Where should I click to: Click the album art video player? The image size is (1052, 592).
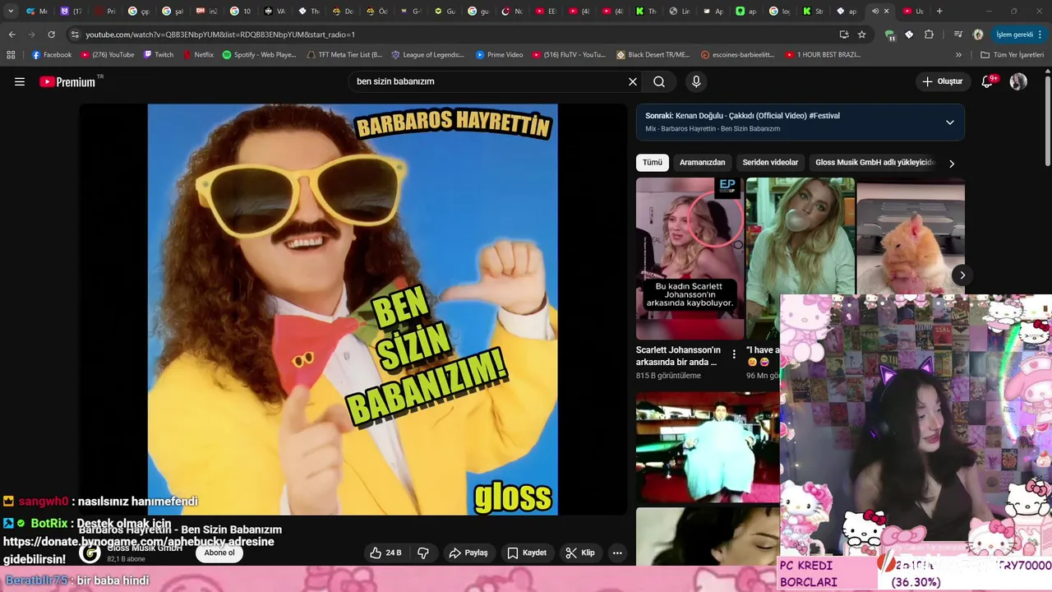pos(353,309)
